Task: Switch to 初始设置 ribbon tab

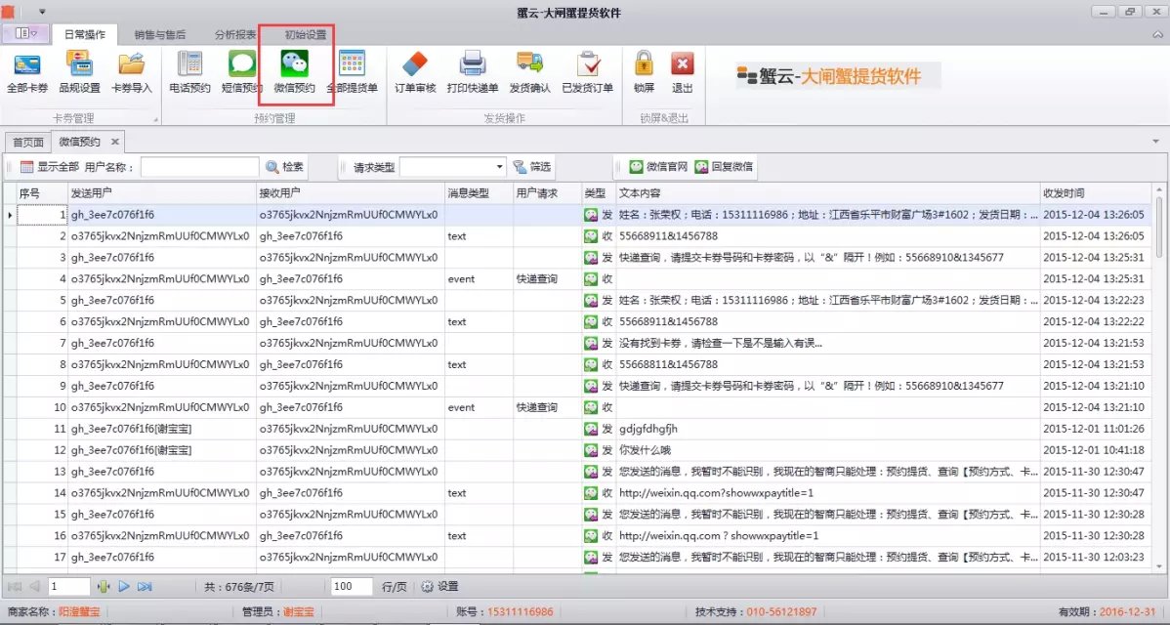Action: coord(305,34)
